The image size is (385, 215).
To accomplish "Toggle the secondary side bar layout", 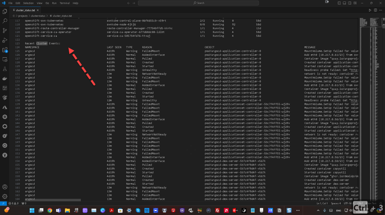I will 350,3.
